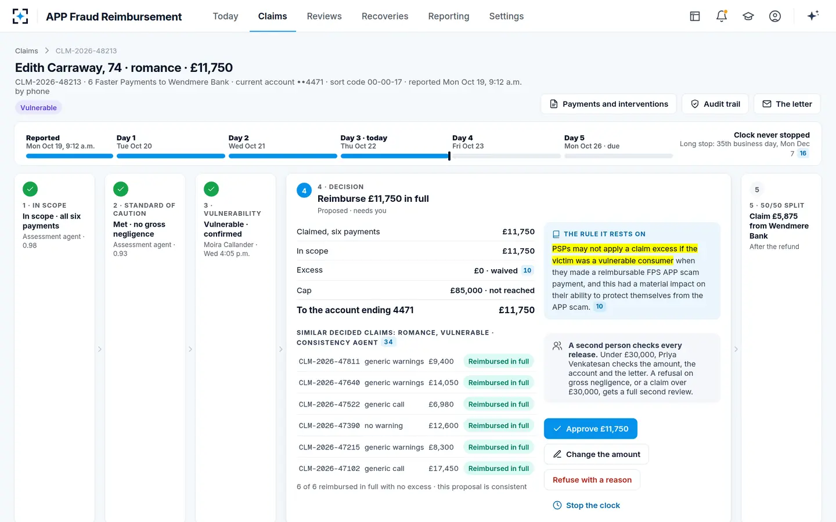Expand the chevron before the 50/50 Split card

[x=736, y=349]
